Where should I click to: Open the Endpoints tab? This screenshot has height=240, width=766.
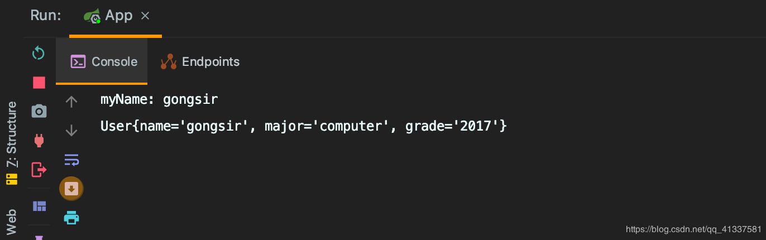200,61
